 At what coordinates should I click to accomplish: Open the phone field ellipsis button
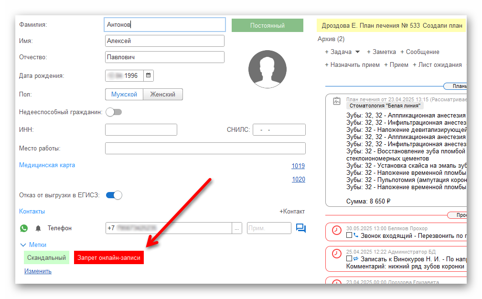click(236, 228)
